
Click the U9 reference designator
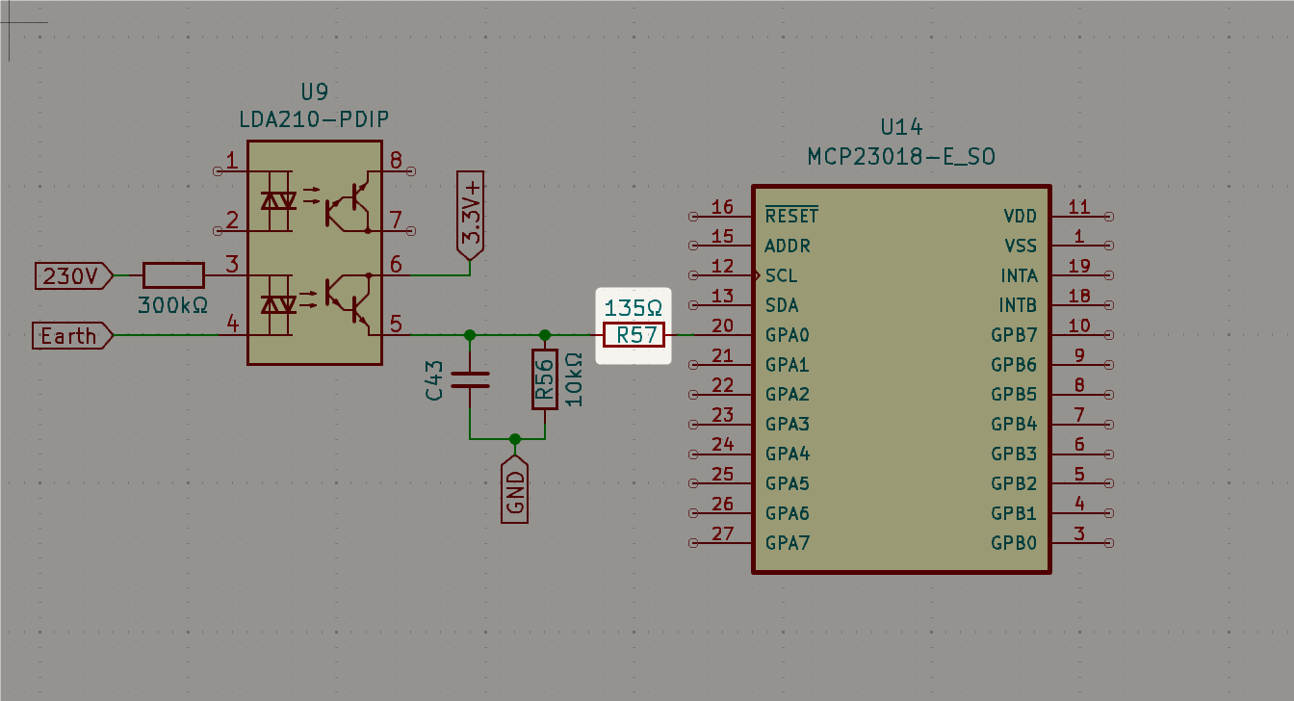coord(314,92)
